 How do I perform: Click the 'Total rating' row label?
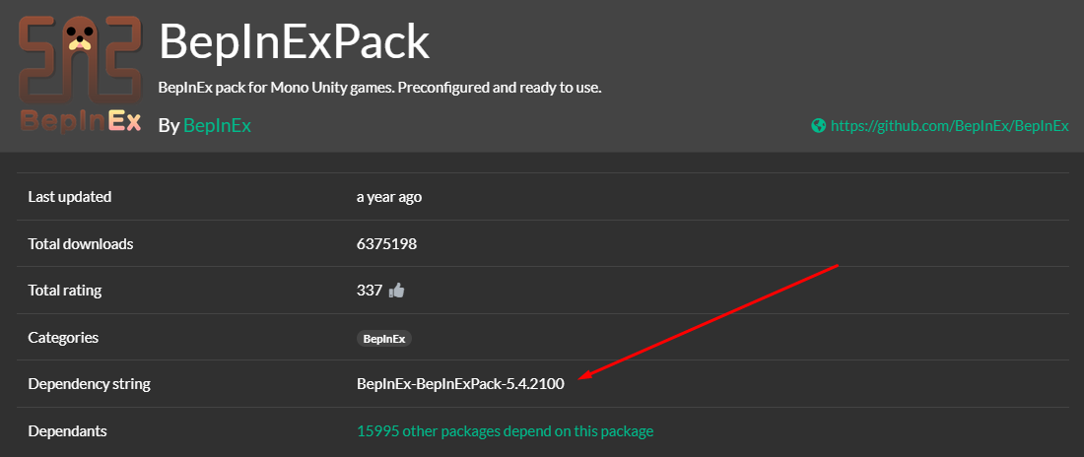[x=65, y=291]
